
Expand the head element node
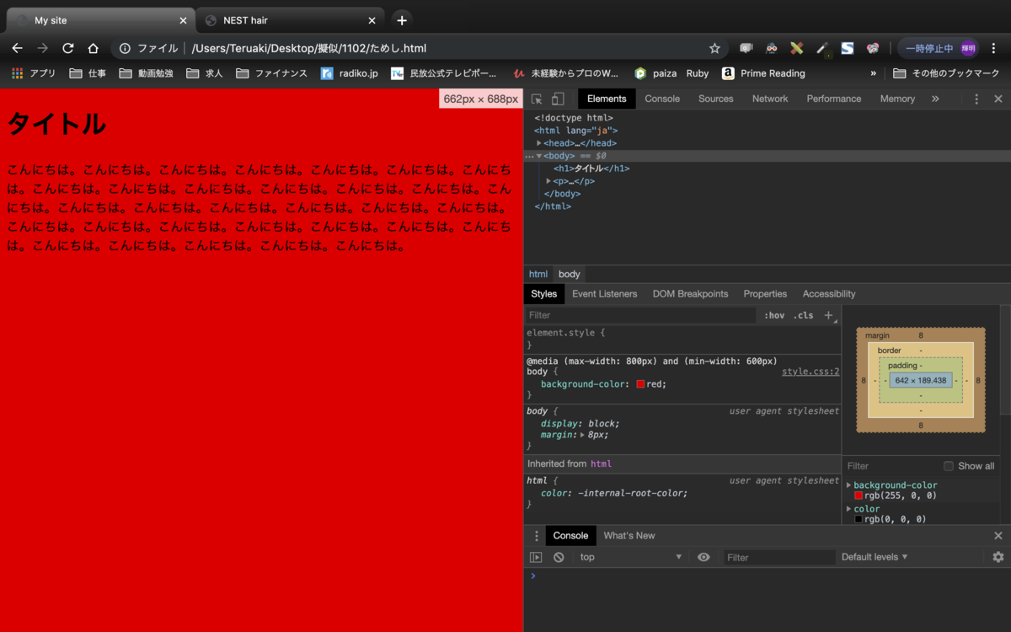(x=539, y=143)
